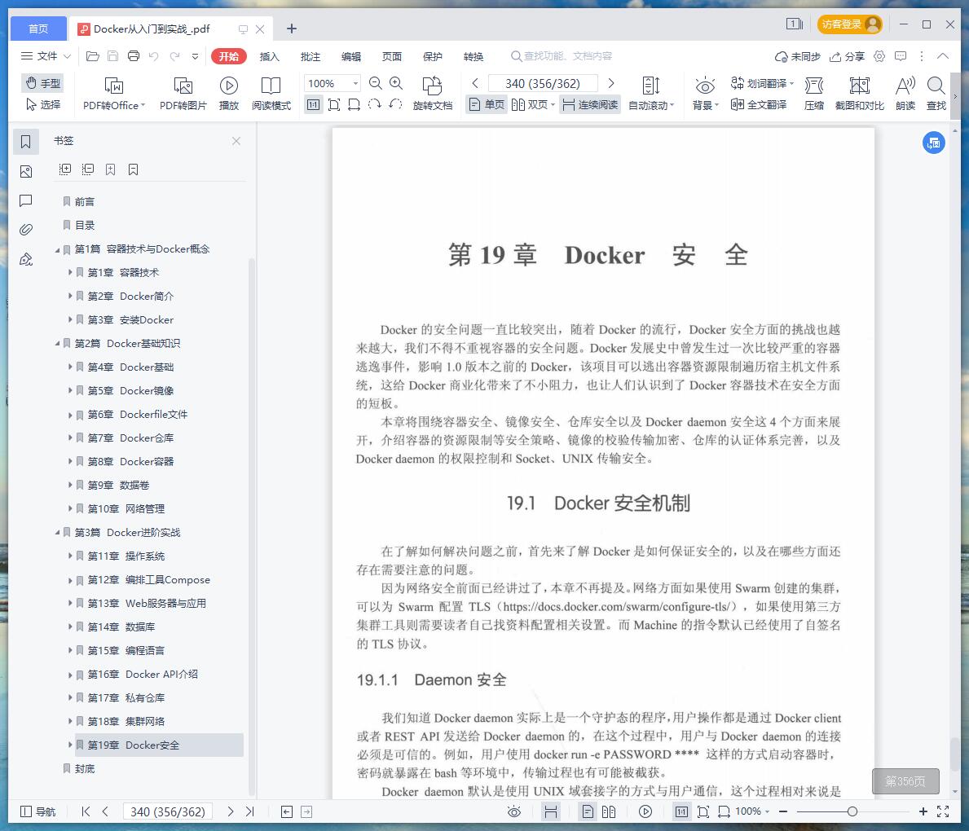This screenshot has height=831, width=969.
Task: Open the thumbnails panel in the sidebar
Action: (26, 172)
